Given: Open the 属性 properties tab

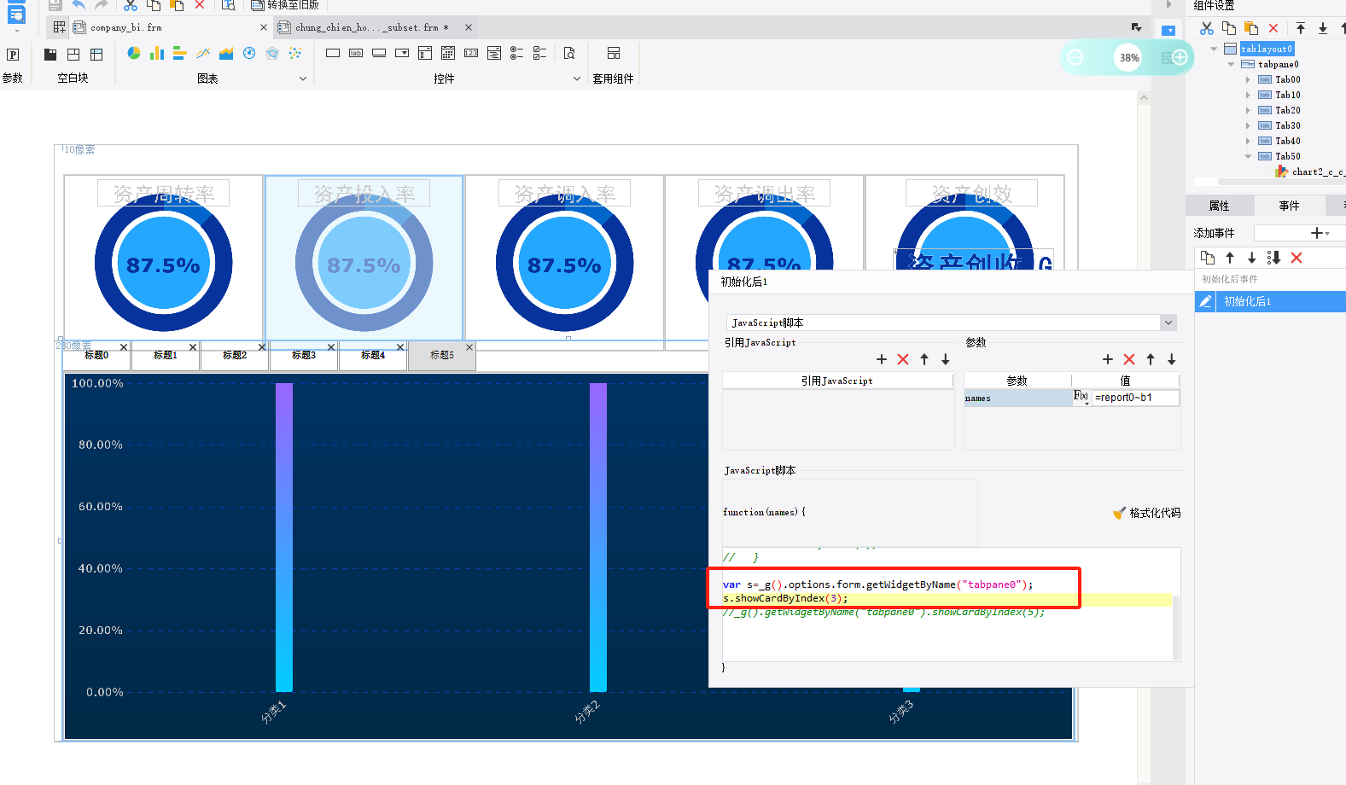Looking at the screenshot, I should [x=1219, y=206].
